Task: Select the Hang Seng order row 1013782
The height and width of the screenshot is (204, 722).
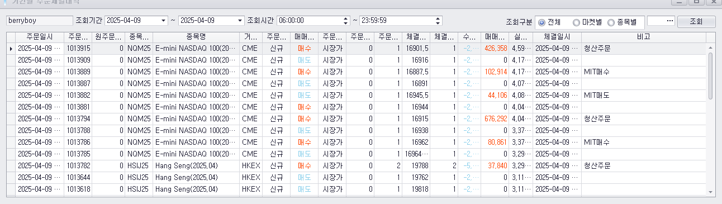Action: [357, 165]
